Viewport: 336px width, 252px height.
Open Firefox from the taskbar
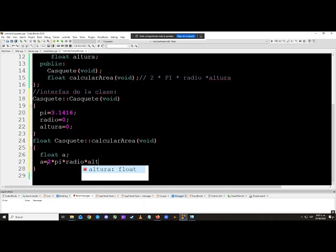pyautogui.click(x=157, y=217)
